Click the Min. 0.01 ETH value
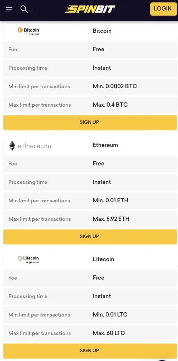 pos(110,201)
